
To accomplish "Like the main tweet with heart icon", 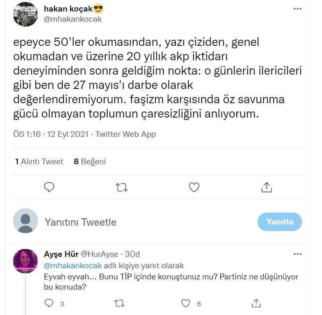I will (194, 187).
